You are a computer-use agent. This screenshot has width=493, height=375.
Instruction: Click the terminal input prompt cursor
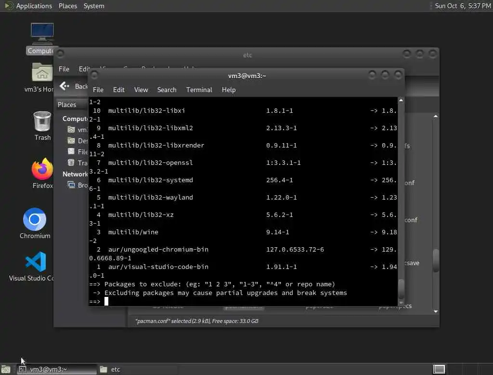pos(106,301)
